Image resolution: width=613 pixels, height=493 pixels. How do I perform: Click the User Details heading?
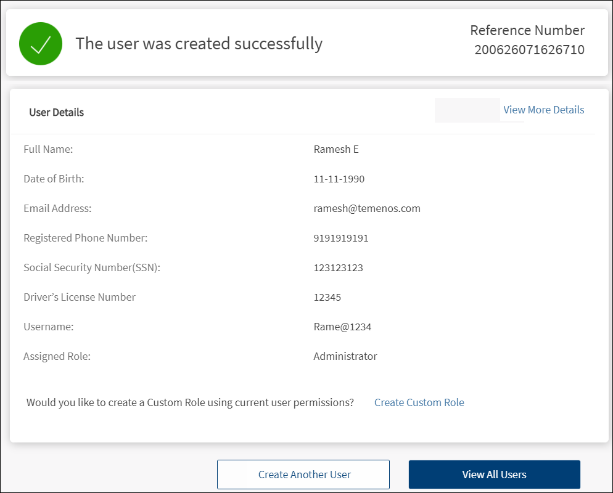click(57, 112)
